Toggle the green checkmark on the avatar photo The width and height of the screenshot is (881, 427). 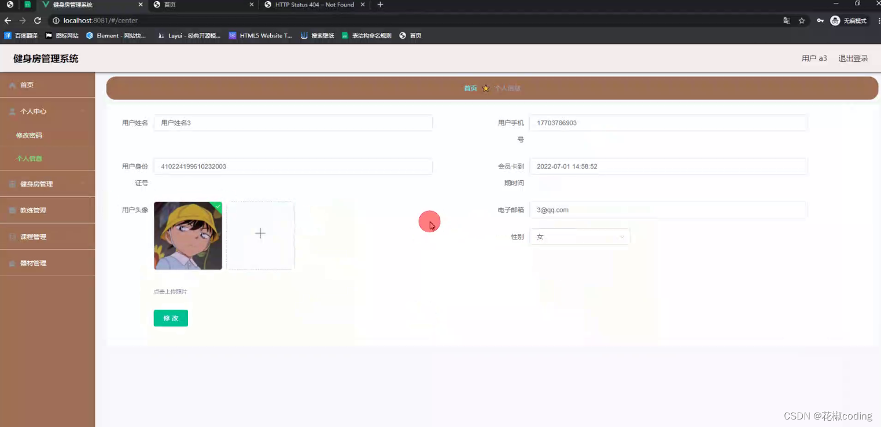coord(218,206)
